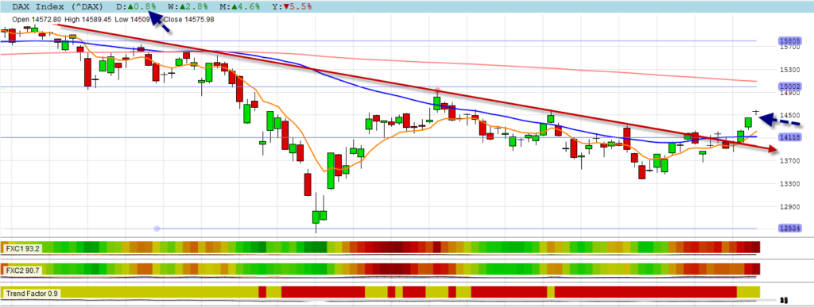This screenshot has height=307, width=814.
Task: Select the yearly change Y:5.5% value
Action: 292,6
